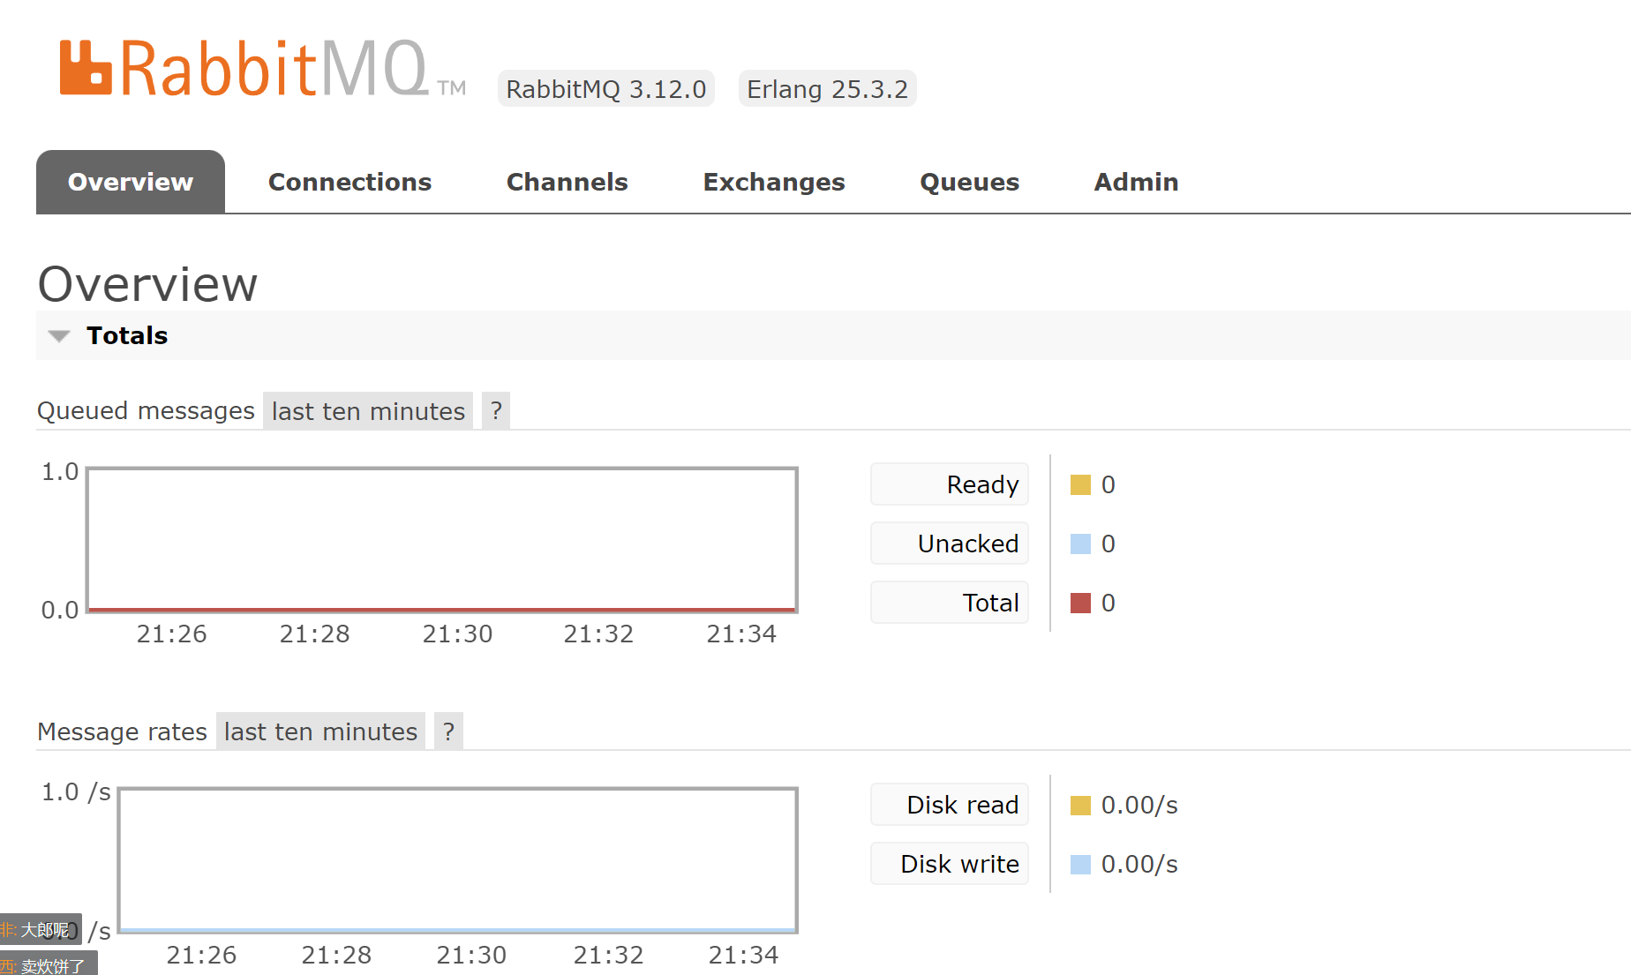Click the Overview page heading
This screenshot has width=1631, height=975.
click(148, 284)
